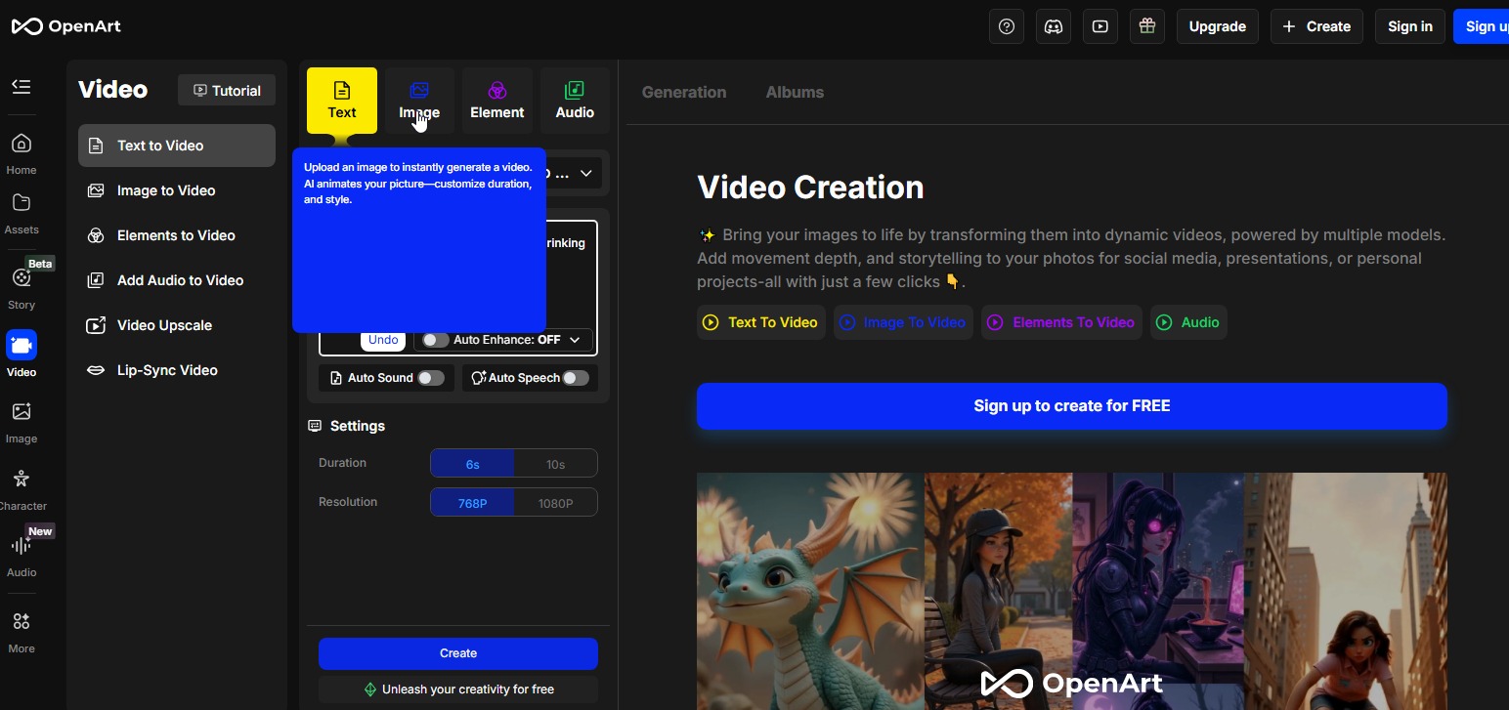Click the woman on bench thumbnail
Viewport: 1509px width, 710px height.
point(998,592)
